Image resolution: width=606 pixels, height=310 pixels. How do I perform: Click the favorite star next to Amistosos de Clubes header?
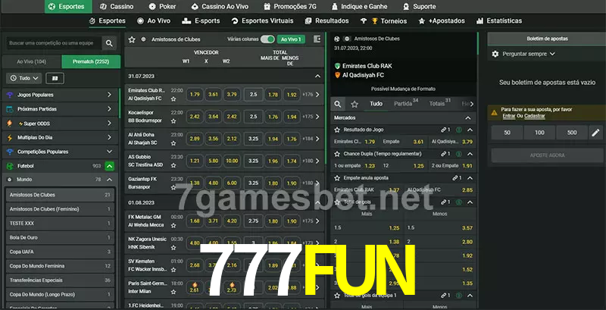[x=132, y=39]
